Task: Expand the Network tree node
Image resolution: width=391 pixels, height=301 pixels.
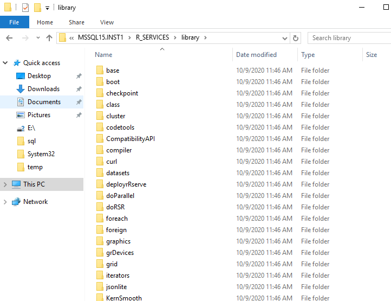Action: pyautogui.click(x=5, y=202)
